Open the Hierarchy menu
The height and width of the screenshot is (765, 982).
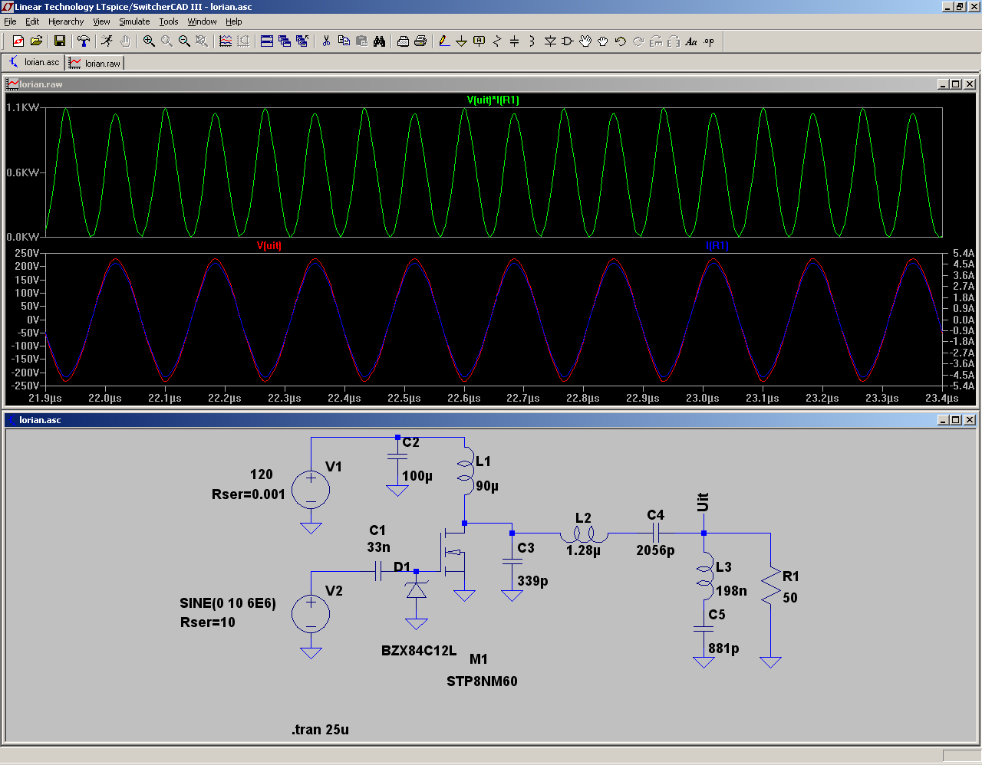click(x=66, y=21)
